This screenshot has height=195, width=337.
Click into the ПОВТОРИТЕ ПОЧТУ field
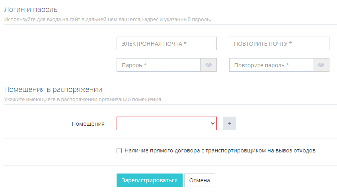tap(279, 43)
